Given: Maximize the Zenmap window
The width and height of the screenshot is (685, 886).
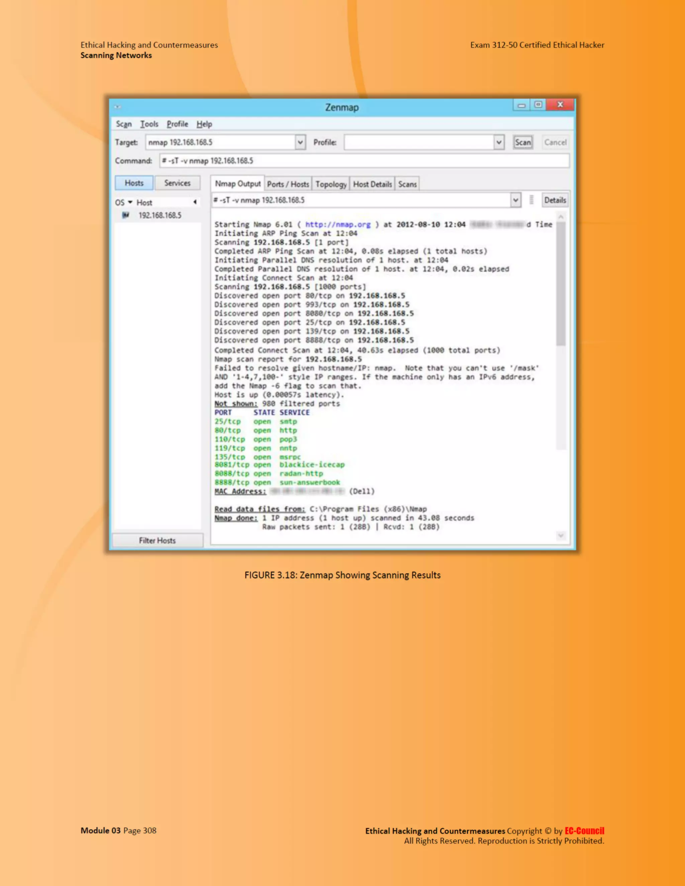Looking at the screenshot, I should point(538,105).
